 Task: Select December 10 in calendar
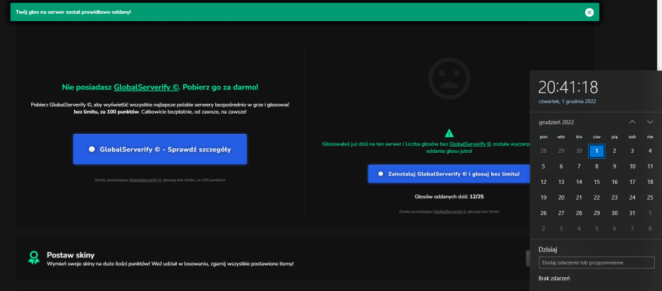pos(632,167)
